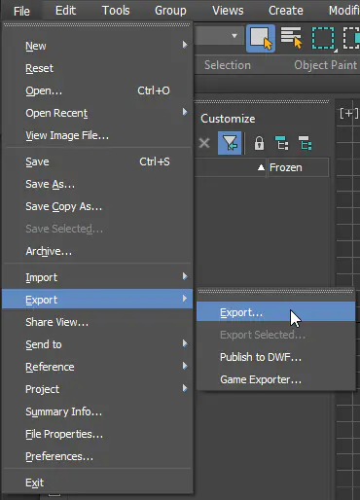This screenshot has width=360, height=500.
Task: Choose Open... from File menu
Action: click(97, 90)
